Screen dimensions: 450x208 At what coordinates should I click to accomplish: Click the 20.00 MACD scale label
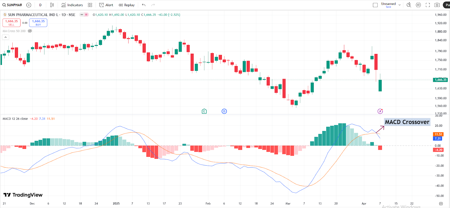click(438, 126)
